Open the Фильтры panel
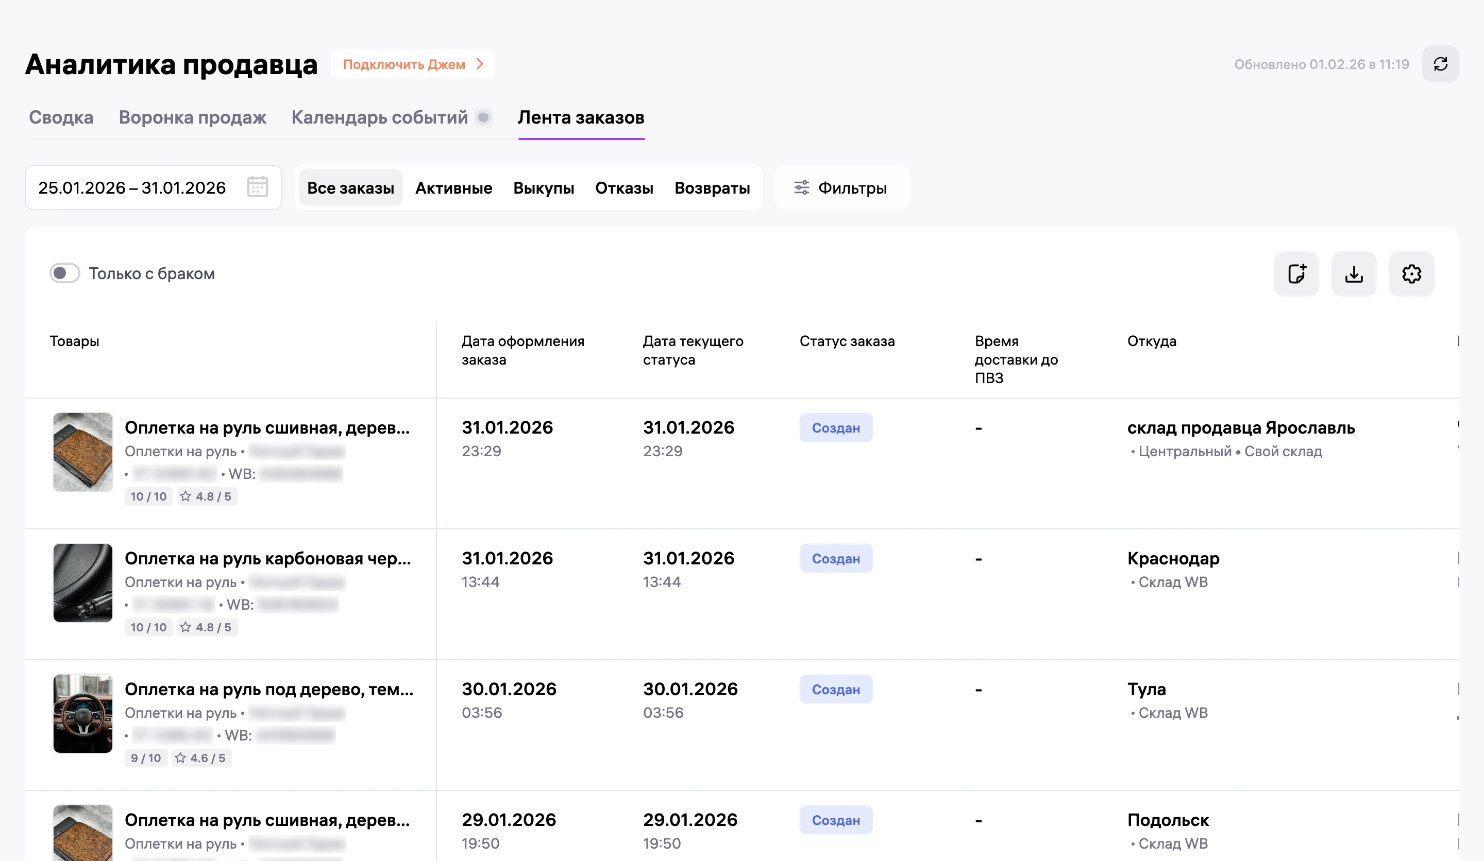 tap(842, 188)
